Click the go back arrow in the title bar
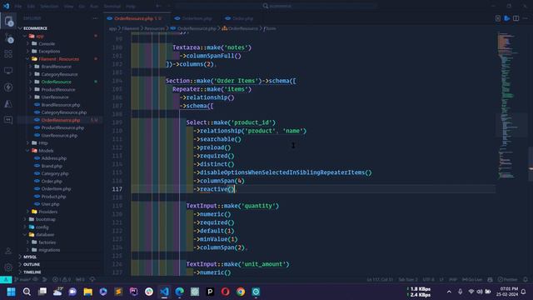 [158, 6]
